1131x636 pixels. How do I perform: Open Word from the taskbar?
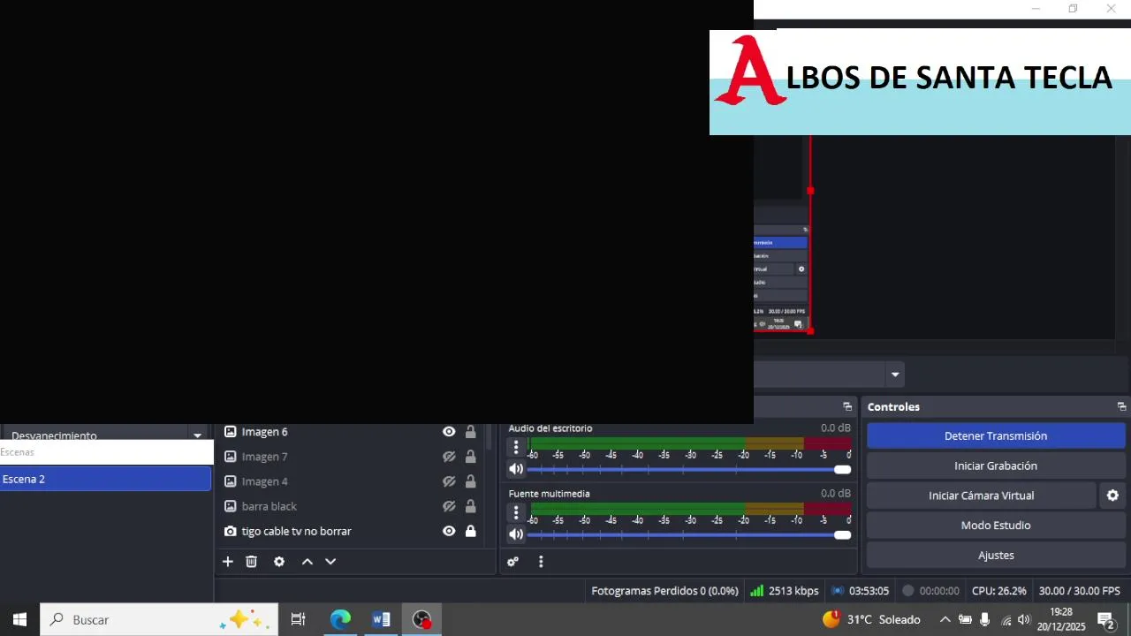pos(381,620)
